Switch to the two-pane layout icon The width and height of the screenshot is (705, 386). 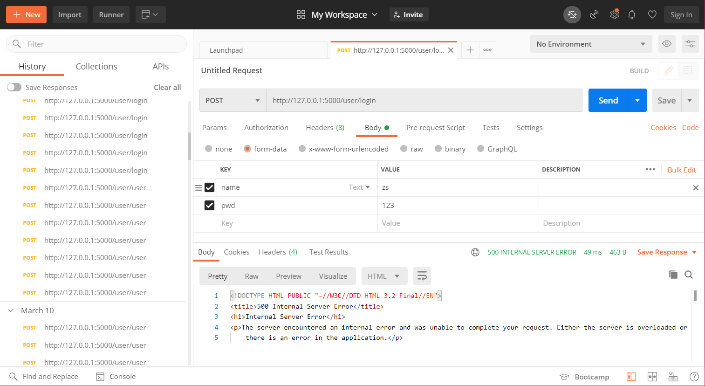652,377
